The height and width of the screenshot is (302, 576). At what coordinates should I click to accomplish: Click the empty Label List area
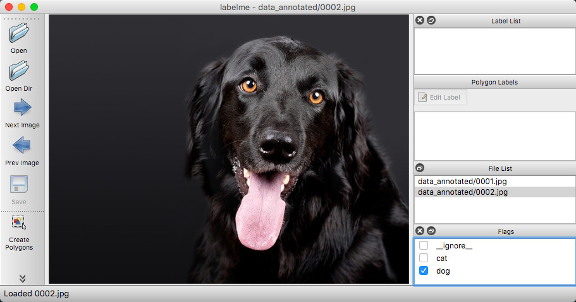494,51
